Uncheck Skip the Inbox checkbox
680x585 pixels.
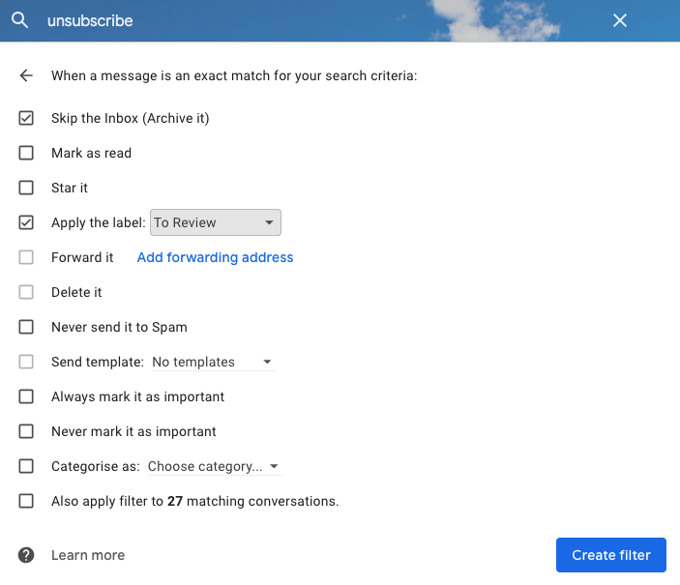26,118
